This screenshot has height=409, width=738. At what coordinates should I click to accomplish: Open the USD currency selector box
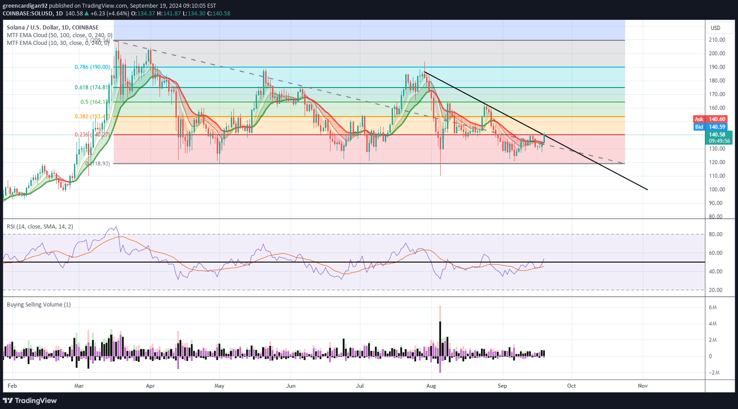(720, 28)
